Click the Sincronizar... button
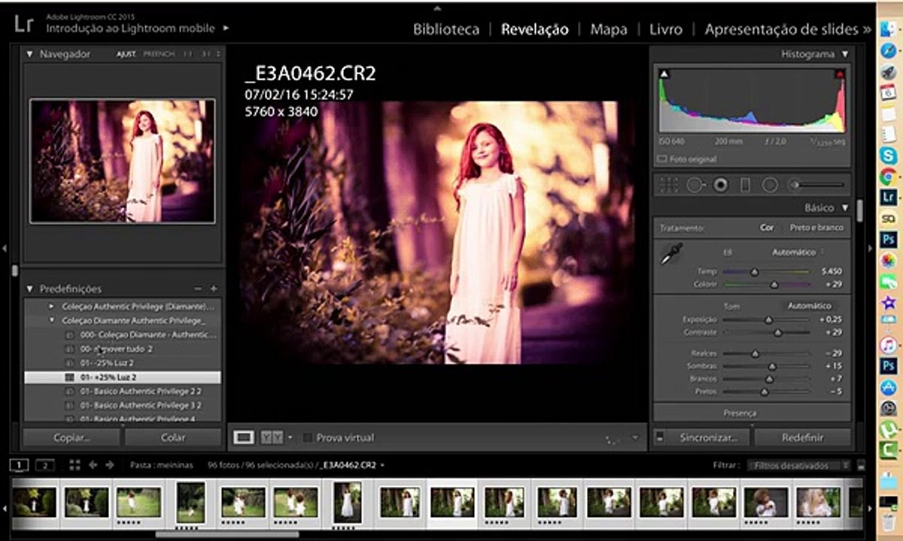Screen dimensions: 903x541 coord(708,437)
